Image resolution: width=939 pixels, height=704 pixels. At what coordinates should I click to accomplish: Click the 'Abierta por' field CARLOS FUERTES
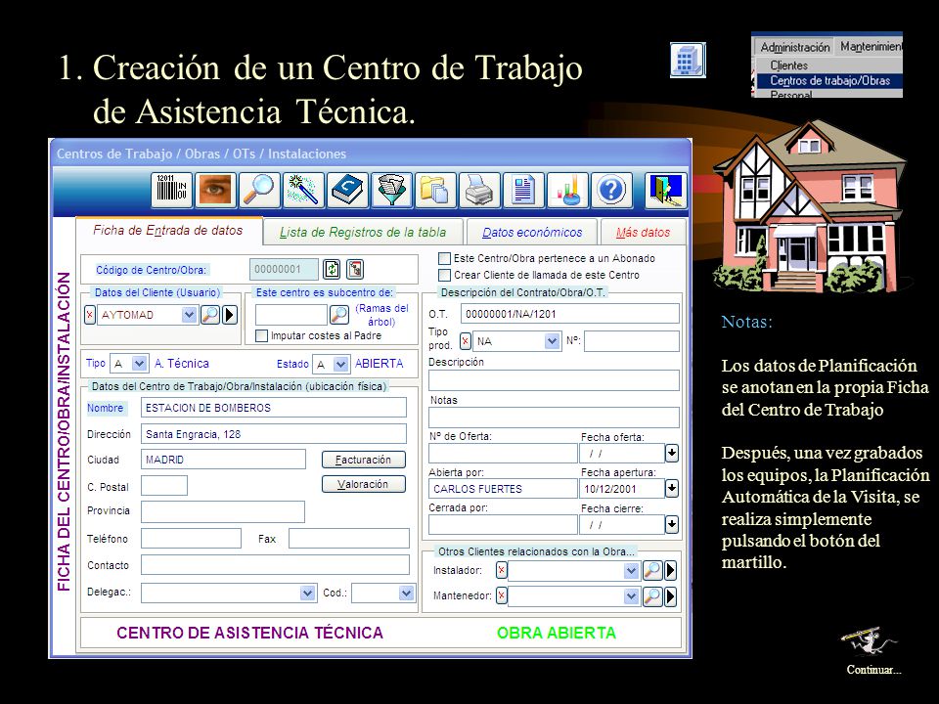pos(503,489)
